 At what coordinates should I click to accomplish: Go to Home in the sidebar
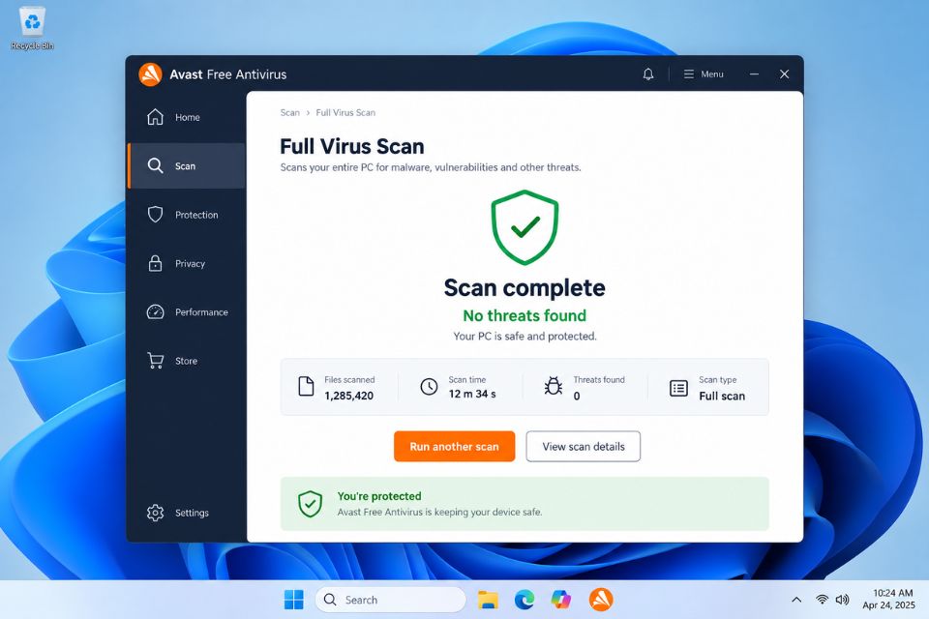pos(186,117)
